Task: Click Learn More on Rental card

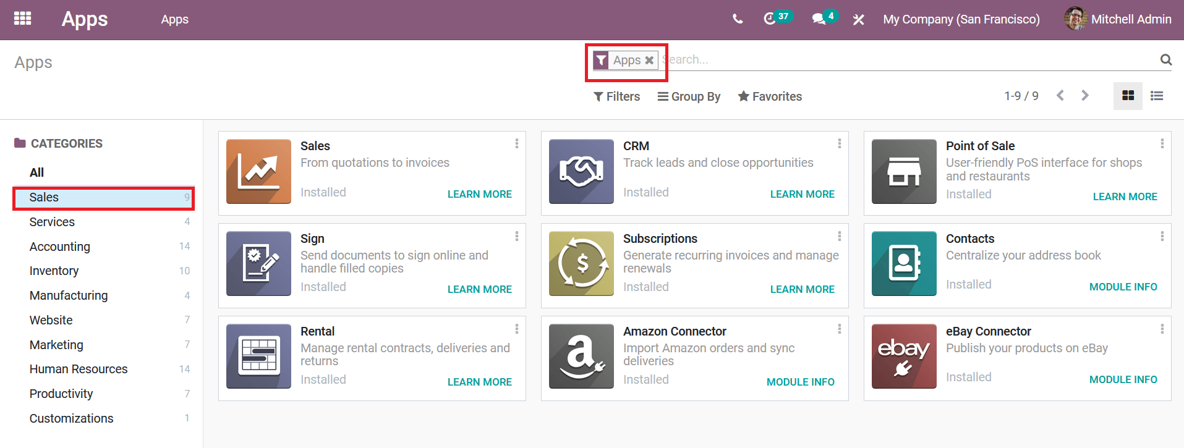Action: tap(480, 382)
